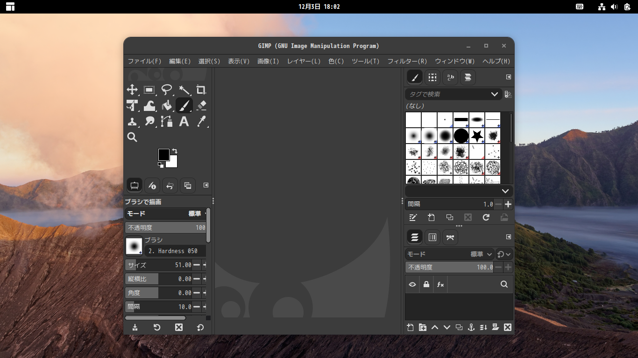Screen dimensions: 638x358
Task: Swap foreground and background colors
Action: [x=175, y=151]
